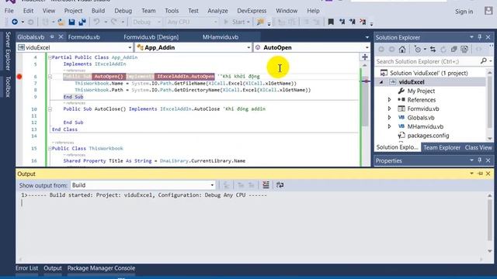Click the account icon beside Sign in
Viewport: 497px width, 279px height.
[x=488, y=11]
